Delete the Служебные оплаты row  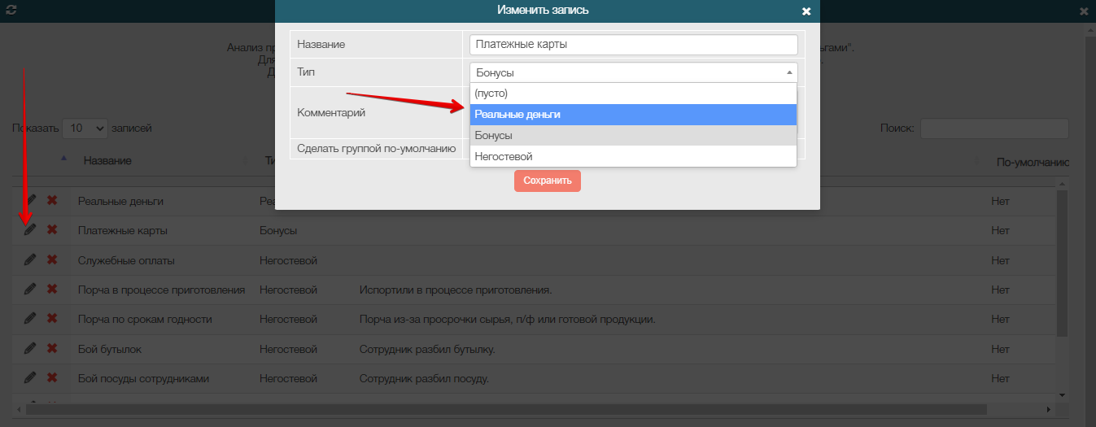52,259
